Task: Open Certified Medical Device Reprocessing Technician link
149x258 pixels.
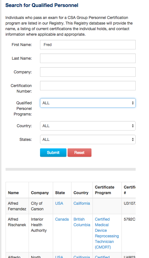Action: 107,233
